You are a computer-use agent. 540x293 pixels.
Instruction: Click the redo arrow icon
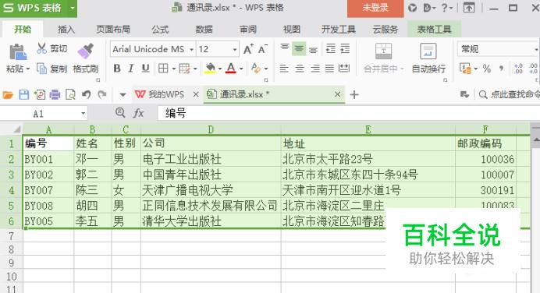click(x=102, y=94)
